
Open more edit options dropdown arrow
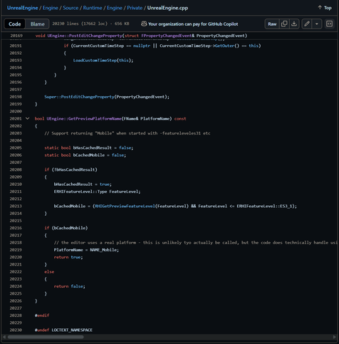coord(317,24)
